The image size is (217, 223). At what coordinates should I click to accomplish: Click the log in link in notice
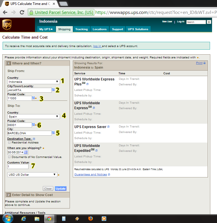[97, 46]
